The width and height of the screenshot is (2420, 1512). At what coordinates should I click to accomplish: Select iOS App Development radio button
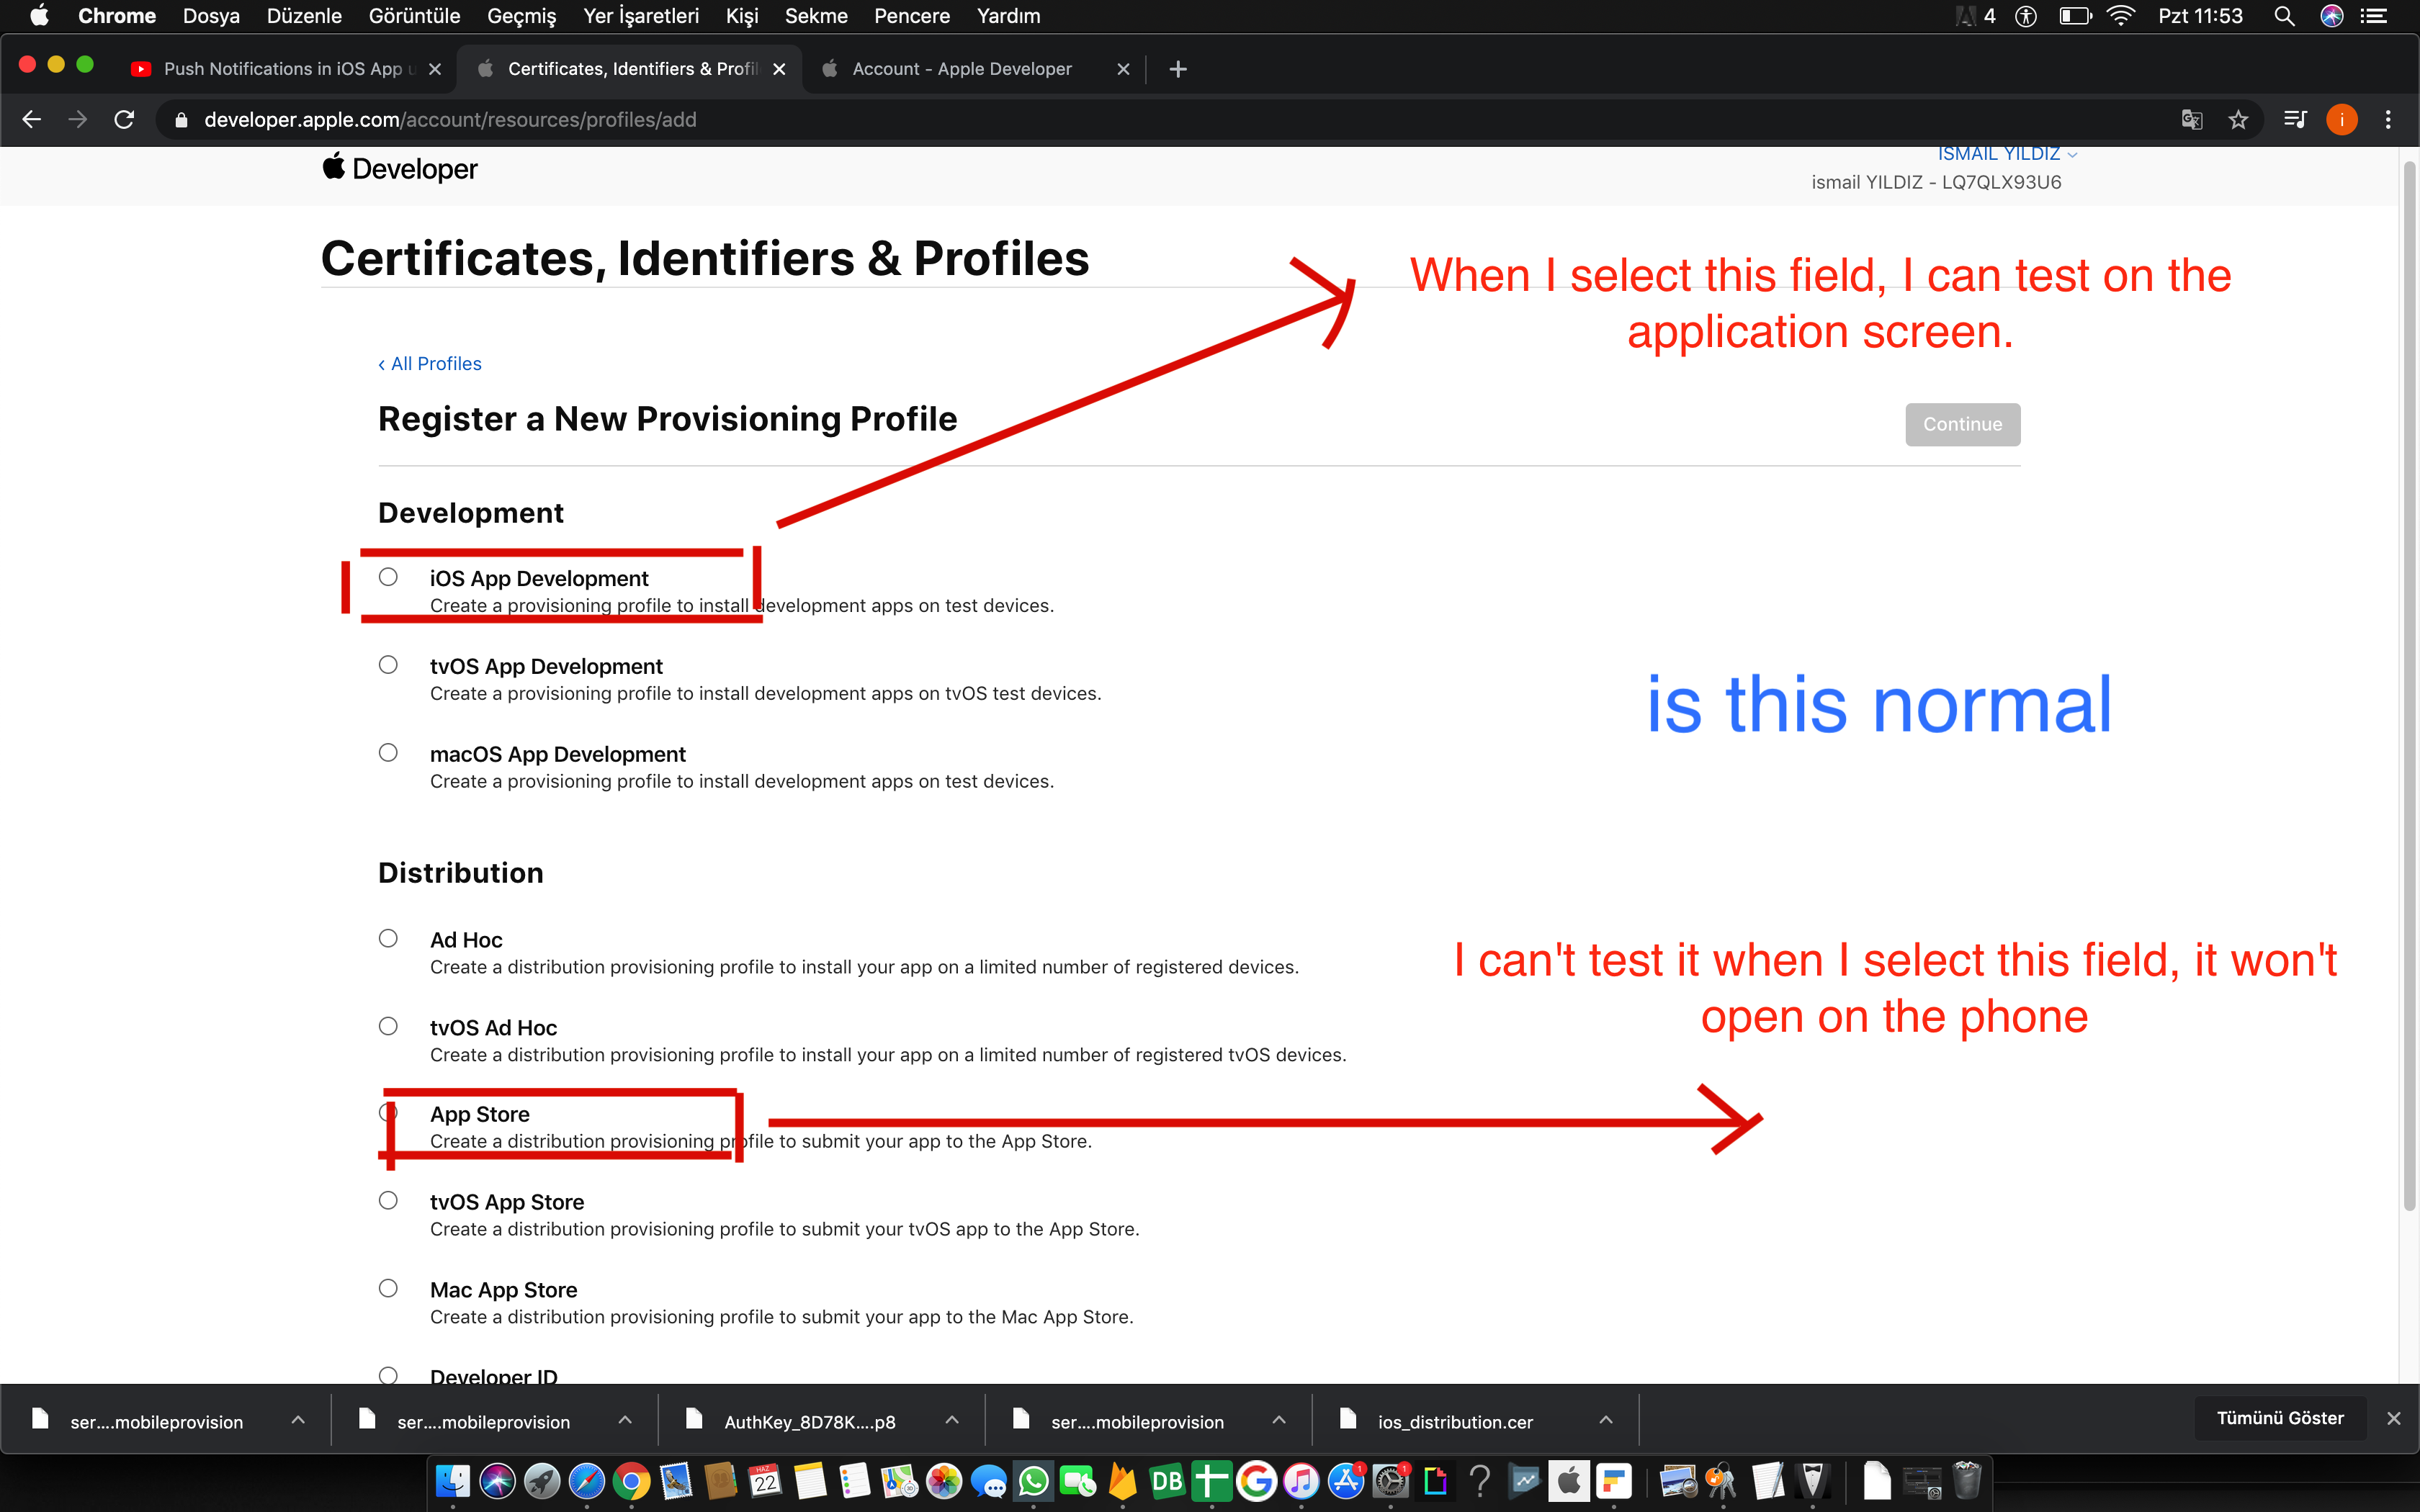(x=388, y=577)
